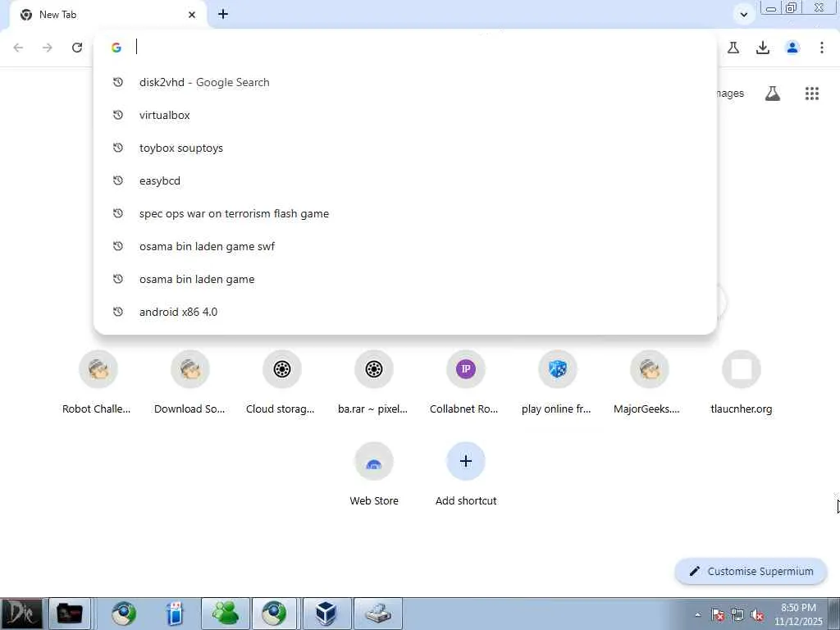Click the muted volume tray icon
The height and width of the screenshot is (630, 840).
tap(757, 615)
